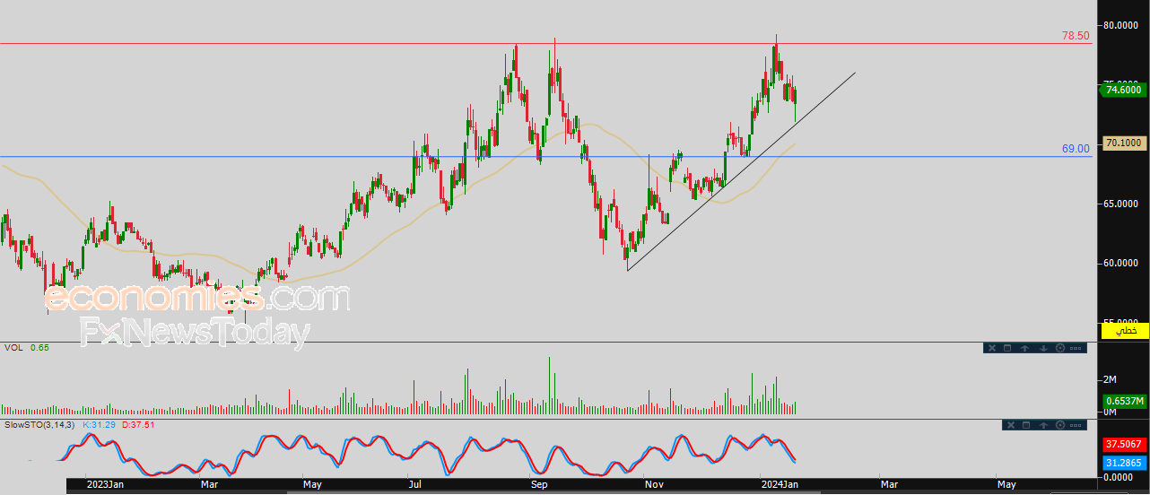Select the SlowSTO(3,14,3) indicator label

[x=39, y=424]
